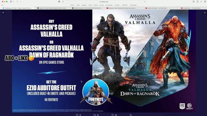Viewport: 207px width, 116px height.
Task: Click the 'EZIO AUDITORE OUTFIT' text
Action: 51,88
